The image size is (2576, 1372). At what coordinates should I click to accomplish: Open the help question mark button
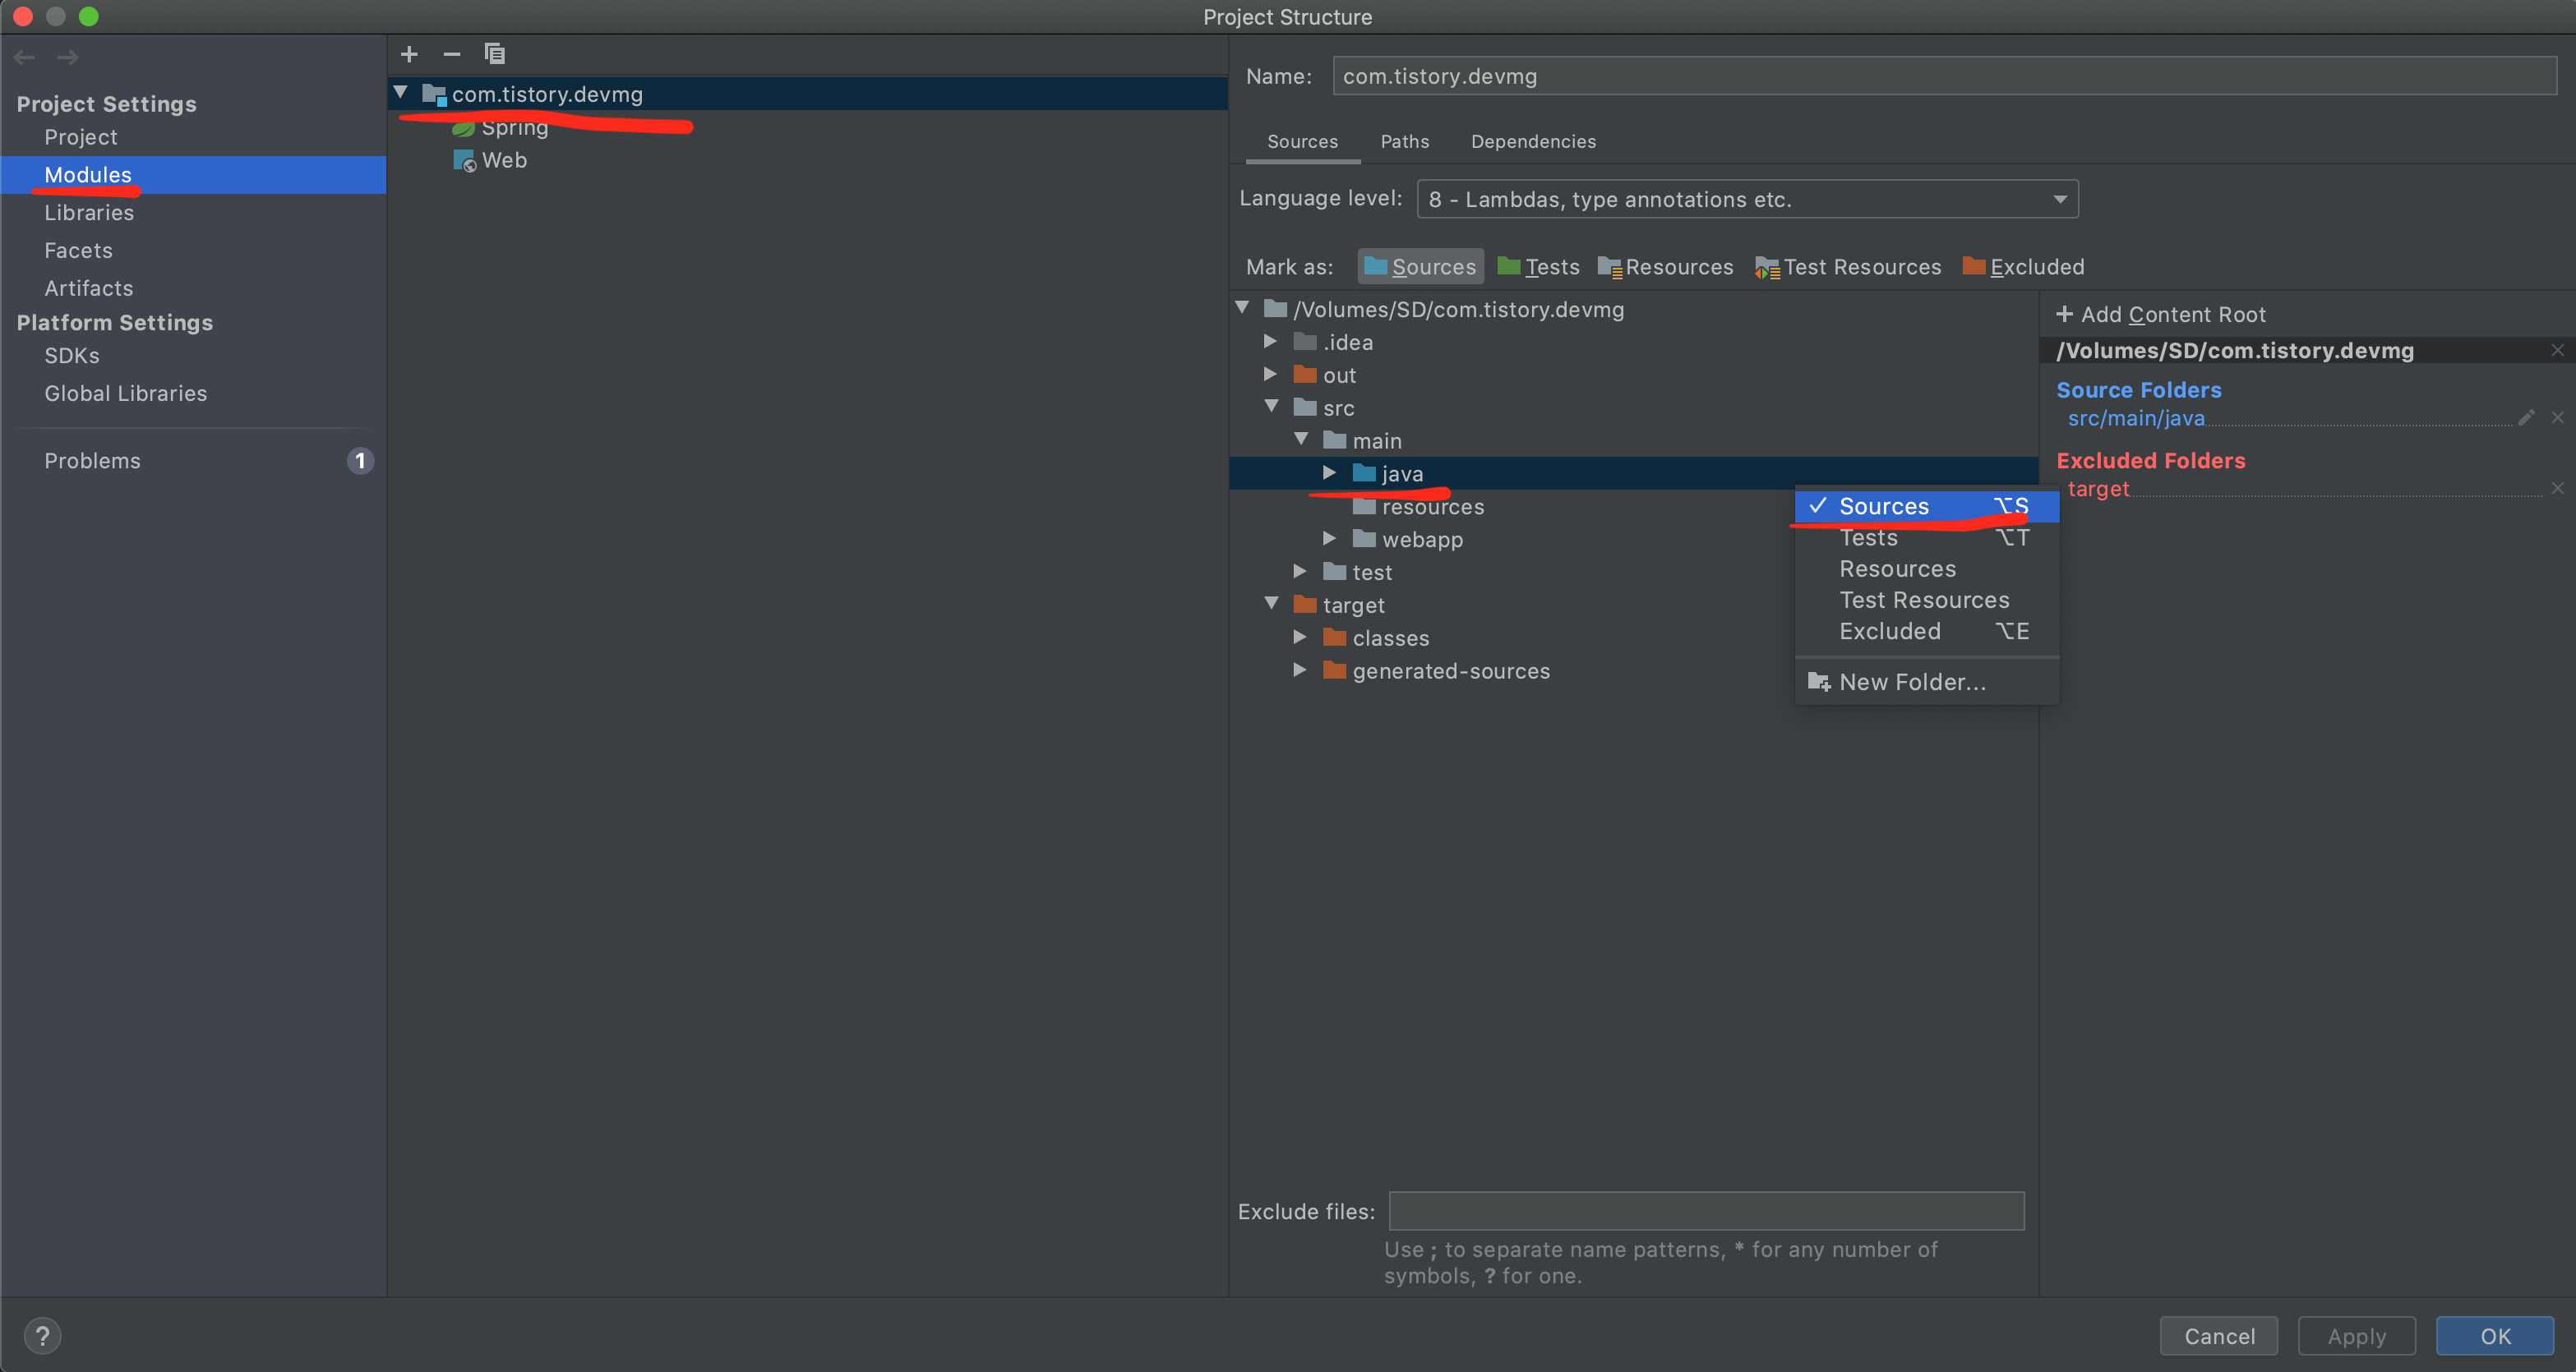point(42,1336)
